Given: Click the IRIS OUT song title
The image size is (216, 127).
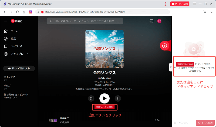Looking at the screenshot, I should pyautogui.click(x=64, y=118).
